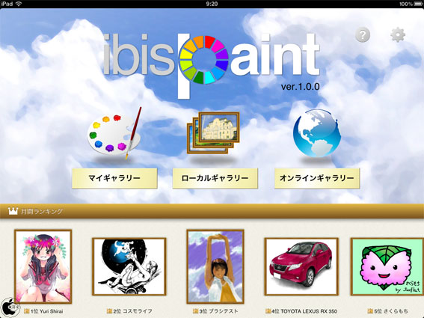The image size is (424, 318).
Task: Open ローカルギャラリー button
Action: pos(215,178)
